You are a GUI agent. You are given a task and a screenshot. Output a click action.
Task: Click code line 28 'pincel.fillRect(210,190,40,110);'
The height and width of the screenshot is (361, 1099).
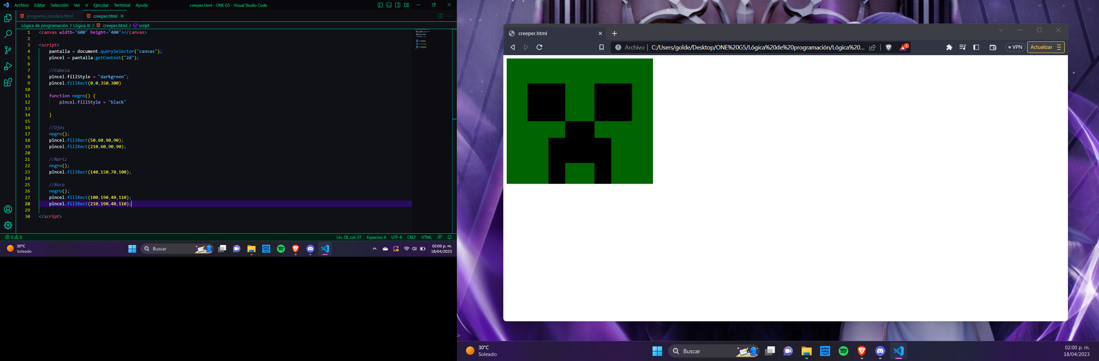pos(89,204)
